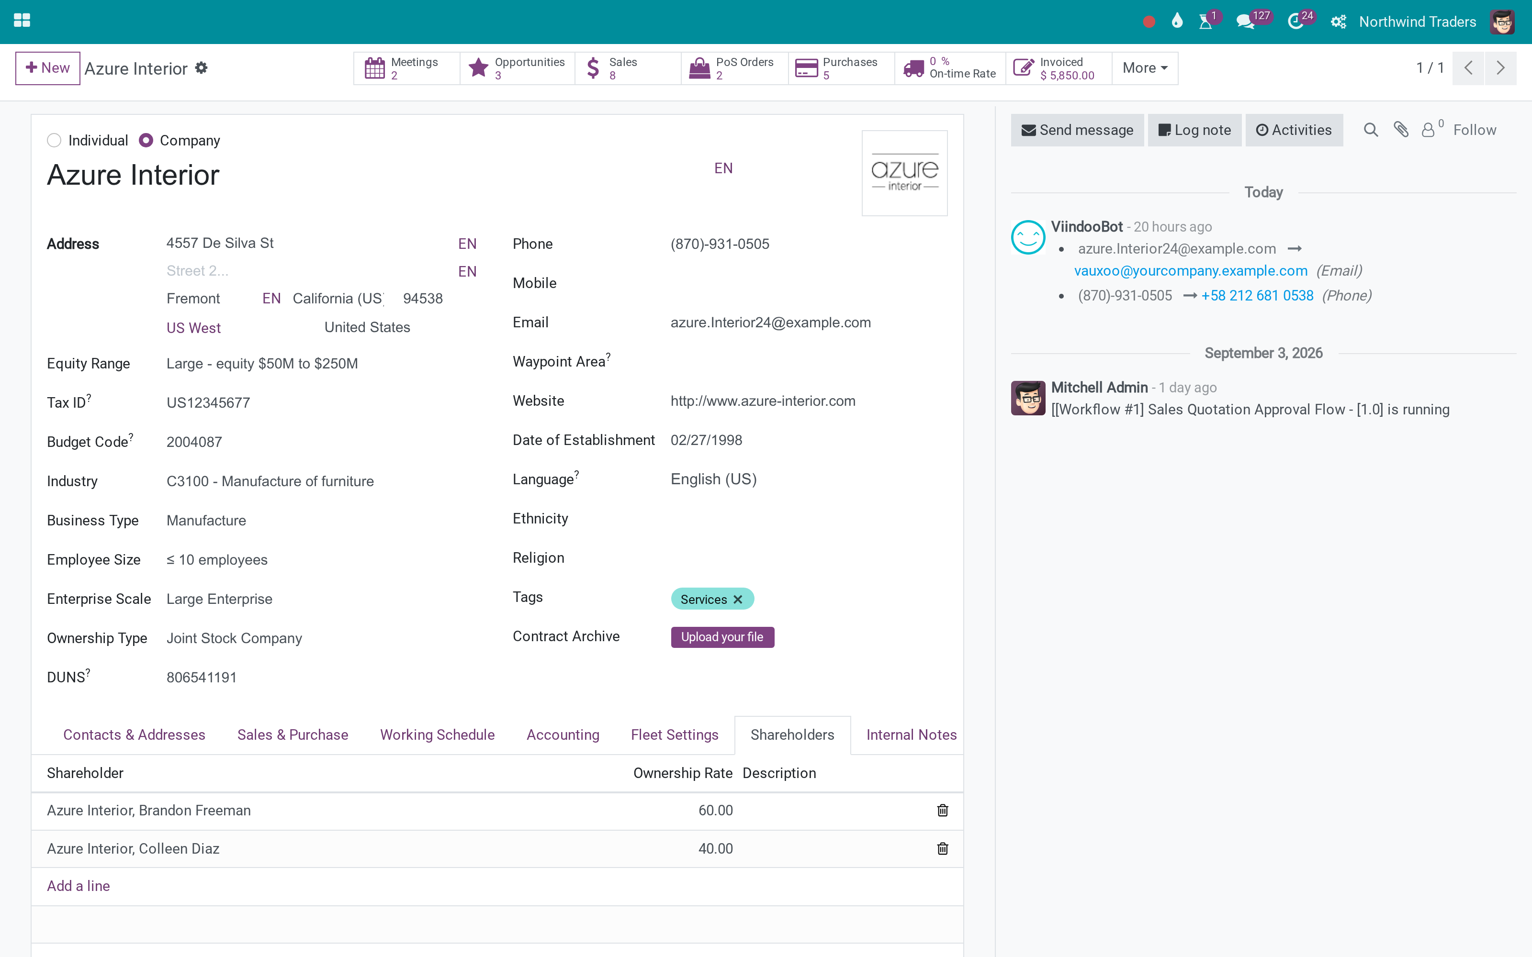Click the Follow button
Screen dimensions: 1532x957
(1475, 130)
